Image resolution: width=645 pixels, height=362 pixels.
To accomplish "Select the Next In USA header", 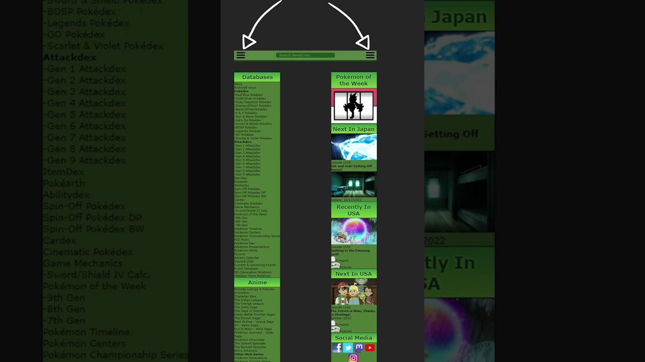I will (354, 274).
